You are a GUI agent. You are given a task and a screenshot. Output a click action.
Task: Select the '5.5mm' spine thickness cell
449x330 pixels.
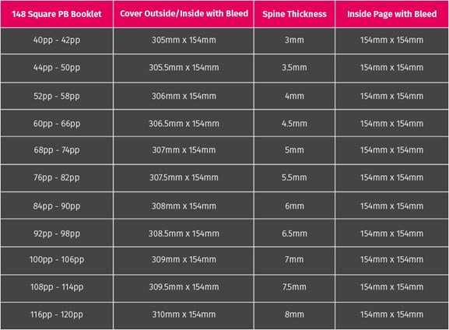pos(294,178)
